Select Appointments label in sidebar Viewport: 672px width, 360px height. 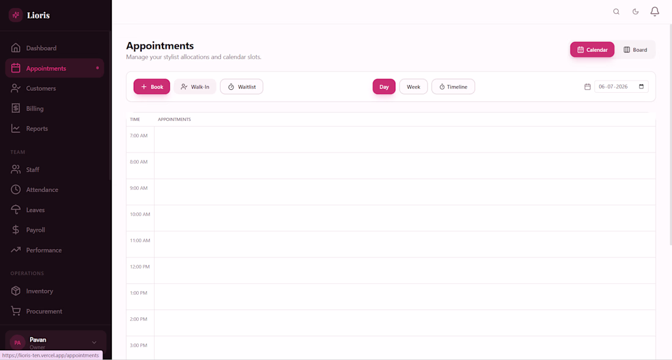pyautogui.click(x=46, y=68)
